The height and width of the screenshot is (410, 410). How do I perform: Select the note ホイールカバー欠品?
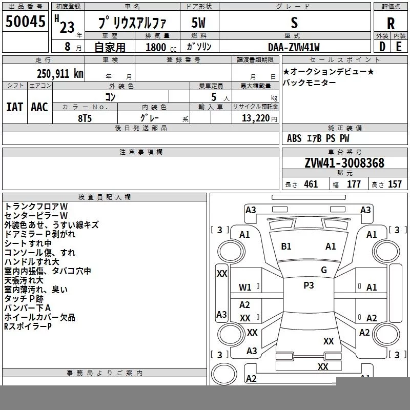tap(40, 317)
